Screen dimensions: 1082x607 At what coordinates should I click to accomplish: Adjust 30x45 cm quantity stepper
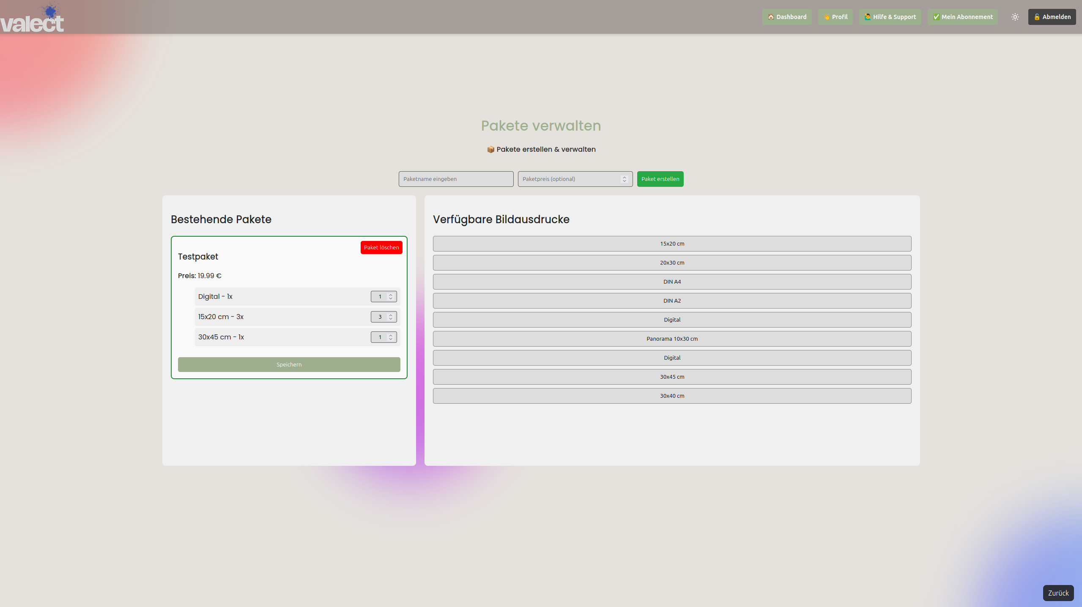coord(391,337)
